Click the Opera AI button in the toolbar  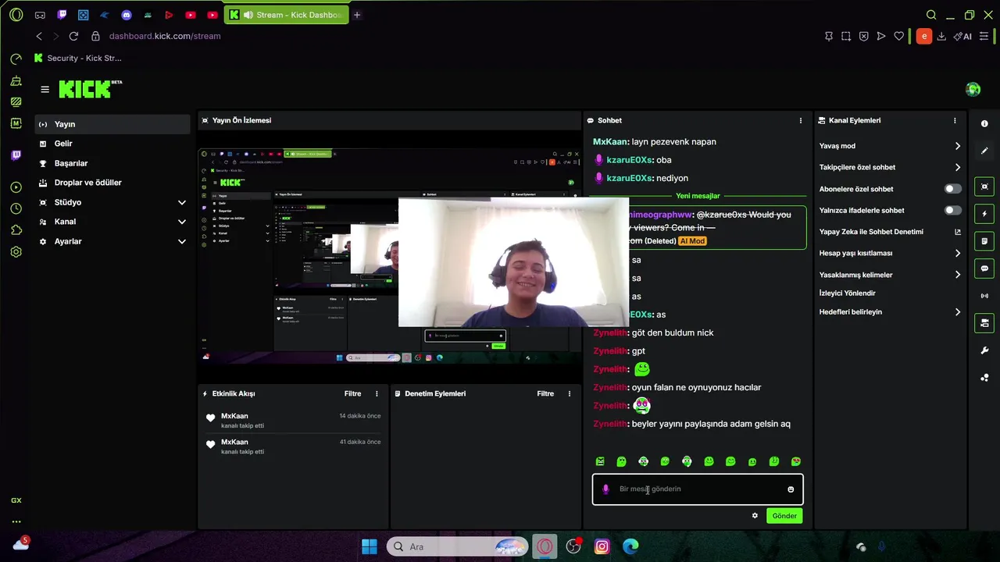coord(962,36)
